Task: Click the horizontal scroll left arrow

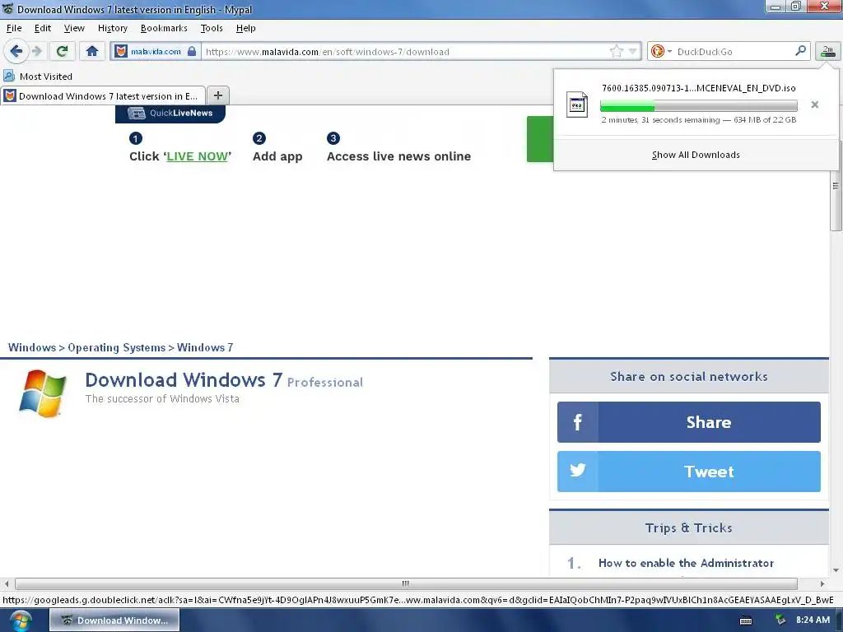Action: 7,583
